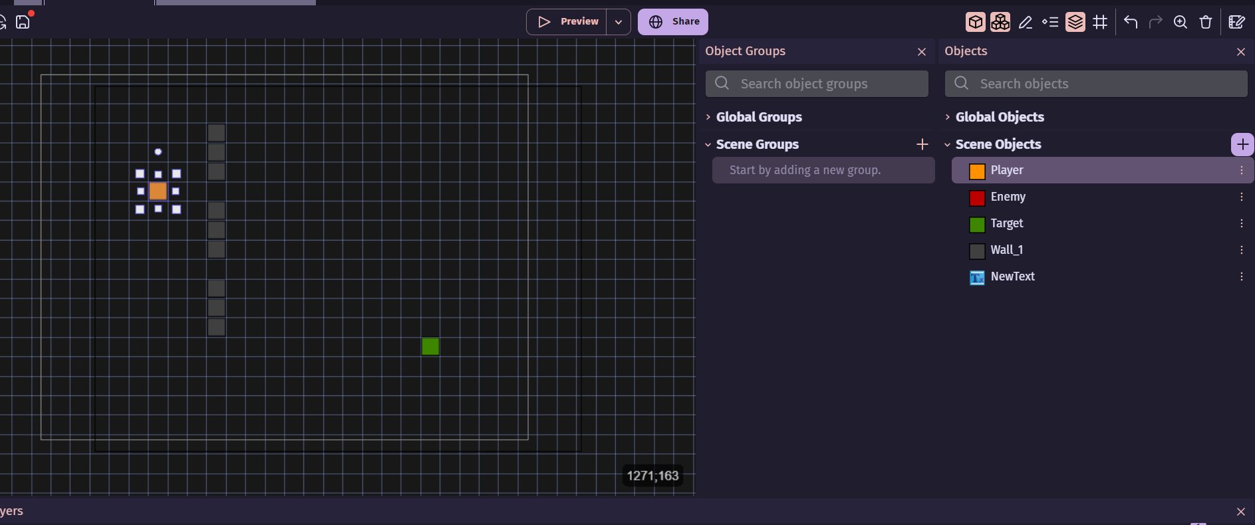Delete selected instance with trash icon

pyautogui.click(x=1206, y=22)
